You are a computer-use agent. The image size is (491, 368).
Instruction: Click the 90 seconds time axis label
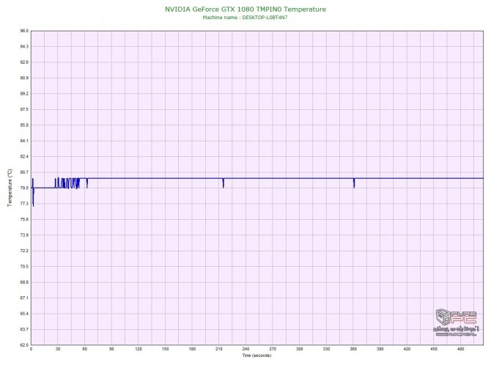click(x=111, y=349)
